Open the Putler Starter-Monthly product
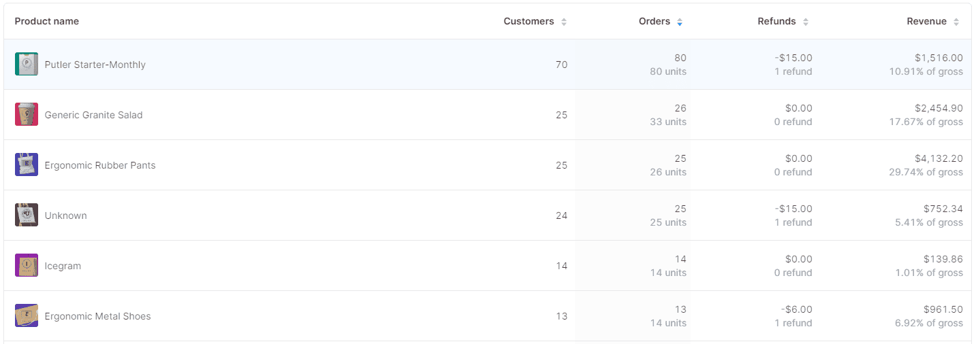 point(95,65)
